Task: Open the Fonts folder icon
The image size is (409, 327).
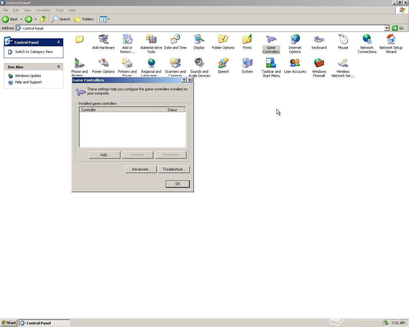Action: 247,42
